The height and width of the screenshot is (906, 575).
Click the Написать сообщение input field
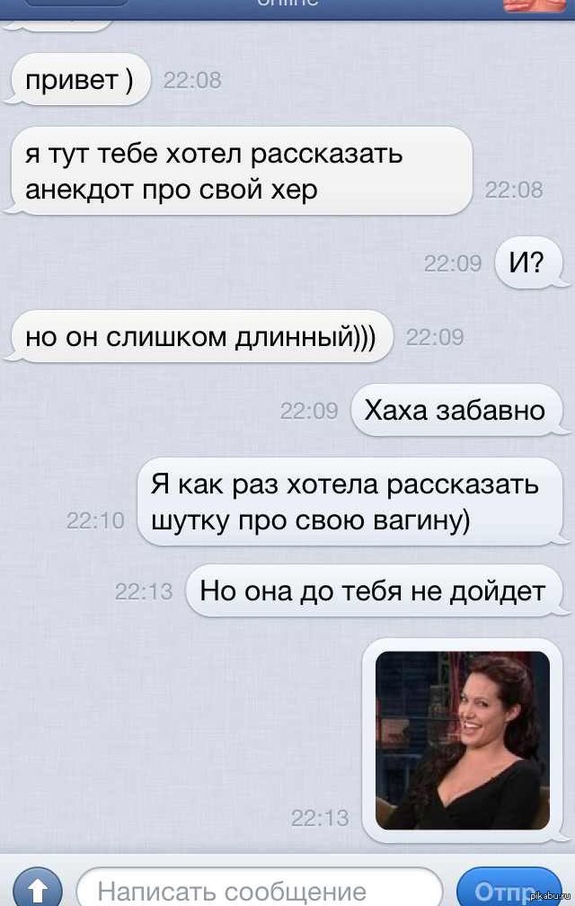pyautogui.click(x=260, y=887)
